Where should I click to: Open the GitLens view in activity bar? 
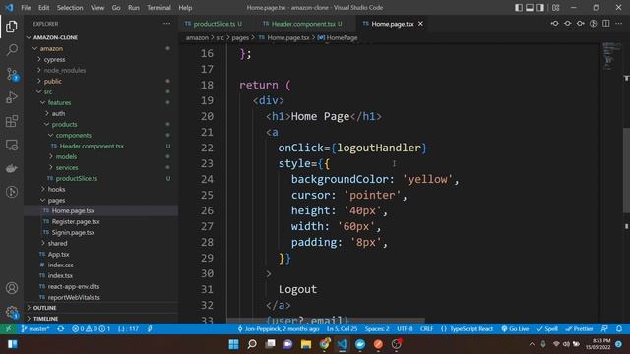tap(12, 192)
